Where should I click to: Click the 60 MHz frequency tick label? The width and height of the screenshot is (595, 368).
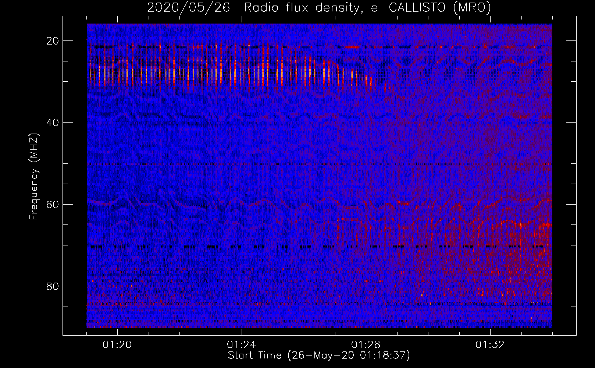pyautogui.click(x=53, y=204)
